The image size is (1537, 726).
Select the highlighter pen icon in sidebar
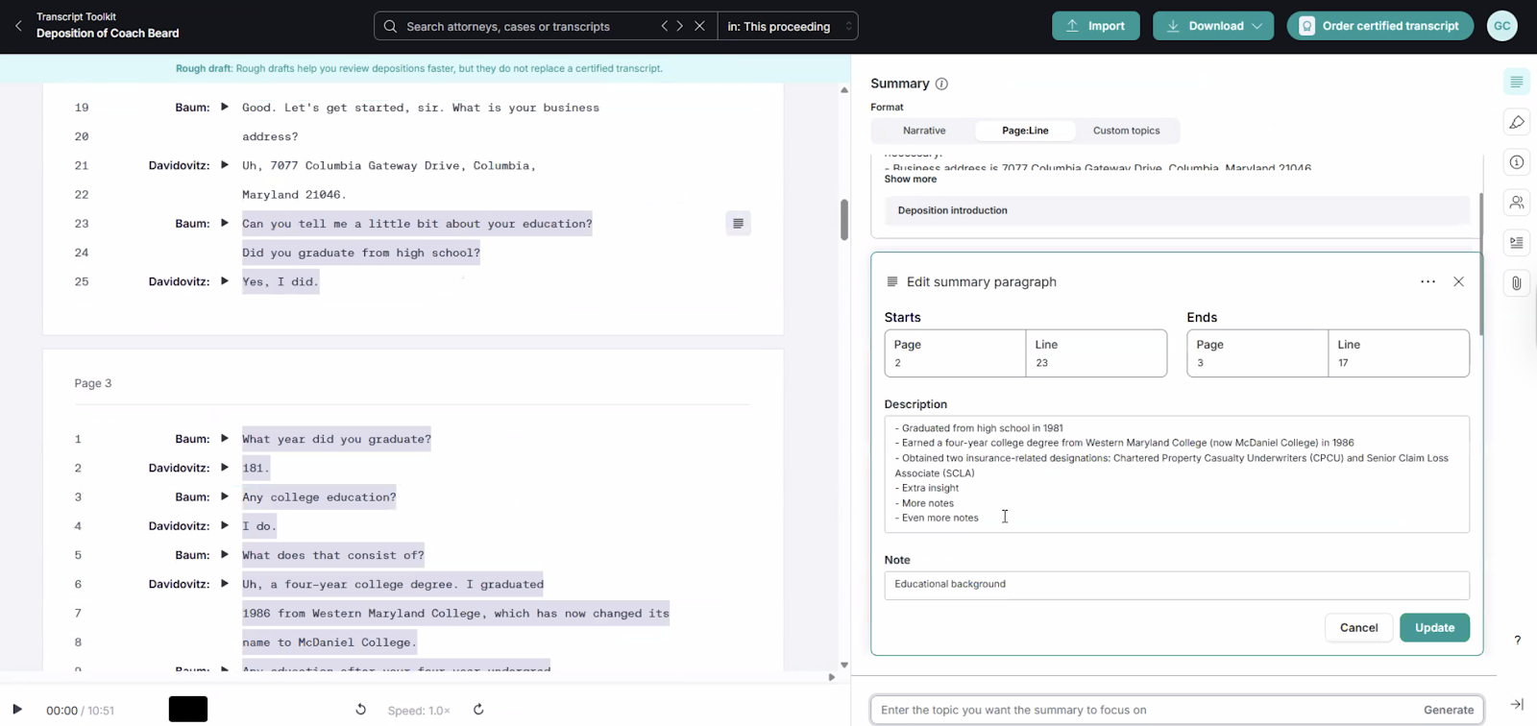click(x=1516, y=122)
